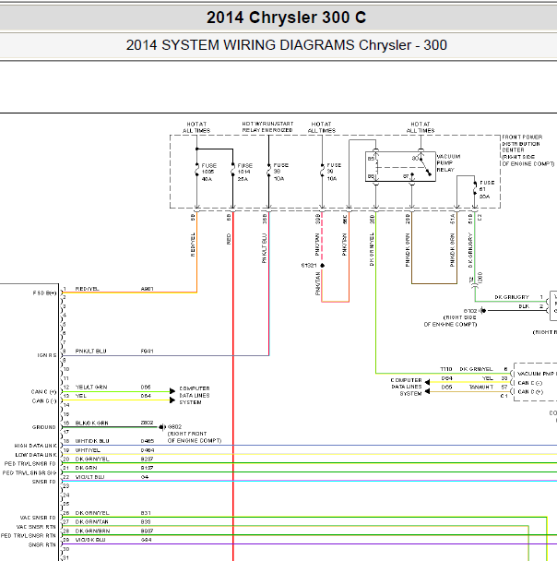Click the 'VIO/DK BLU' wire label
Screen dimensions: 557x561
[x=90, y=540]
